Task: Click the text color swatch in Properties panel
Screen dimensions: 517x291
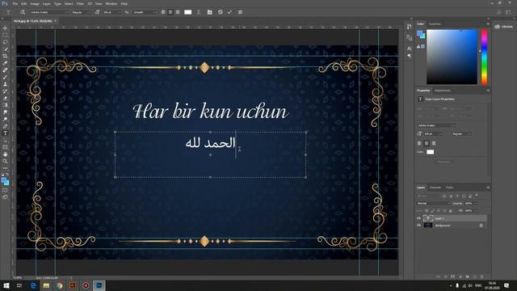Action: [430, 152]
